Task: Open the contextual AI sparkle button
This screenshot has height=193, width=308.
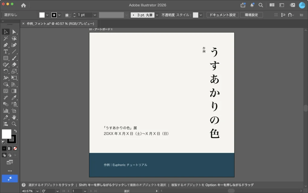Action: coord(10,179)
